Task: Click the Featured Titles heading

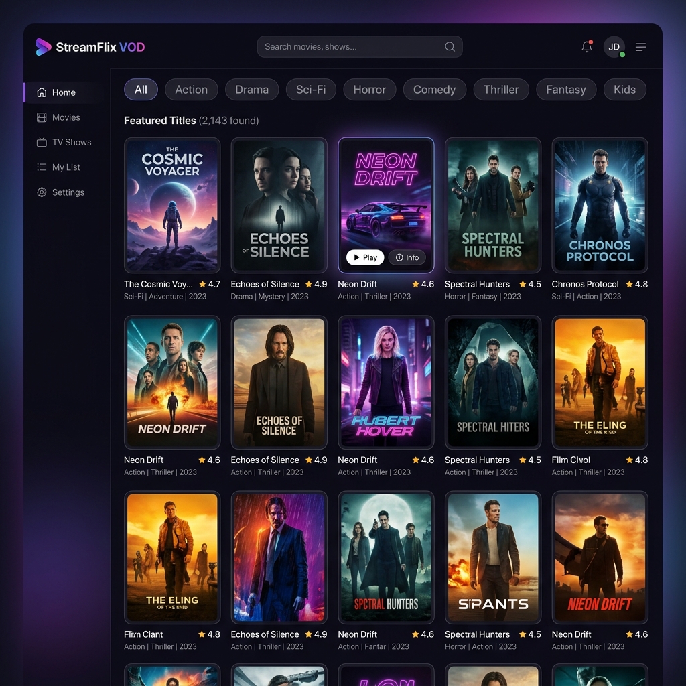Action: click(160, 121)
